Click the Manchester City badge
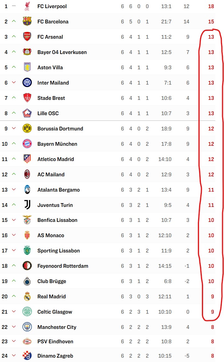 pos(27,327)
